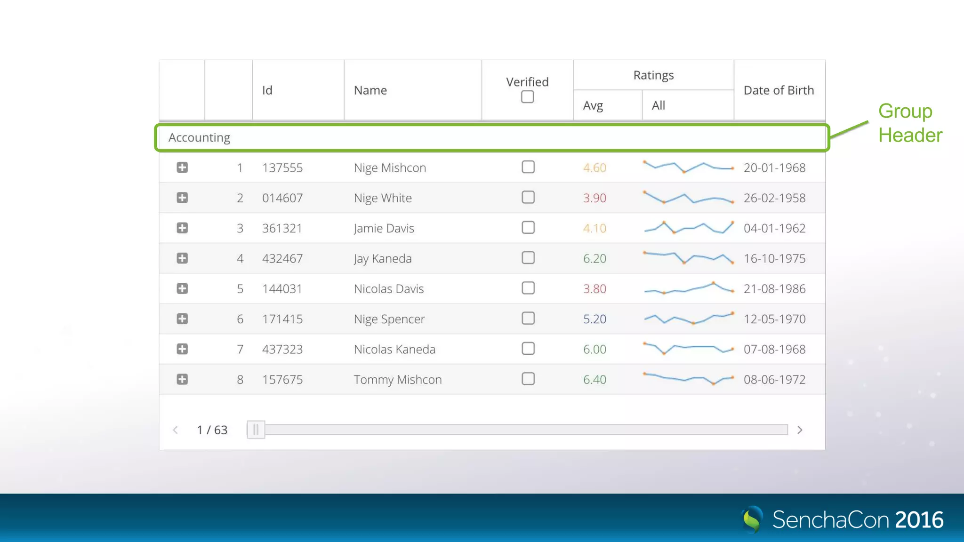Check Verified box for Tommy Mishcon
The width and height of the screenshot is (964, 542).
(x=528, y=379)
